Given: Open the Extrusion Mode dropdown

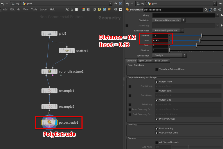Looking at the screenshot, I should click(168, 30).
